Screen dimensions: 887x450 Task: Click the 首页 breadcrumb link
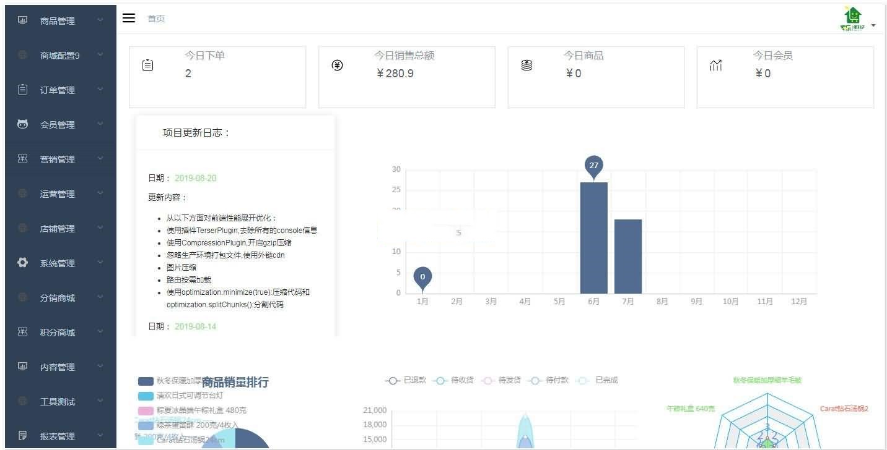[156, 19]
